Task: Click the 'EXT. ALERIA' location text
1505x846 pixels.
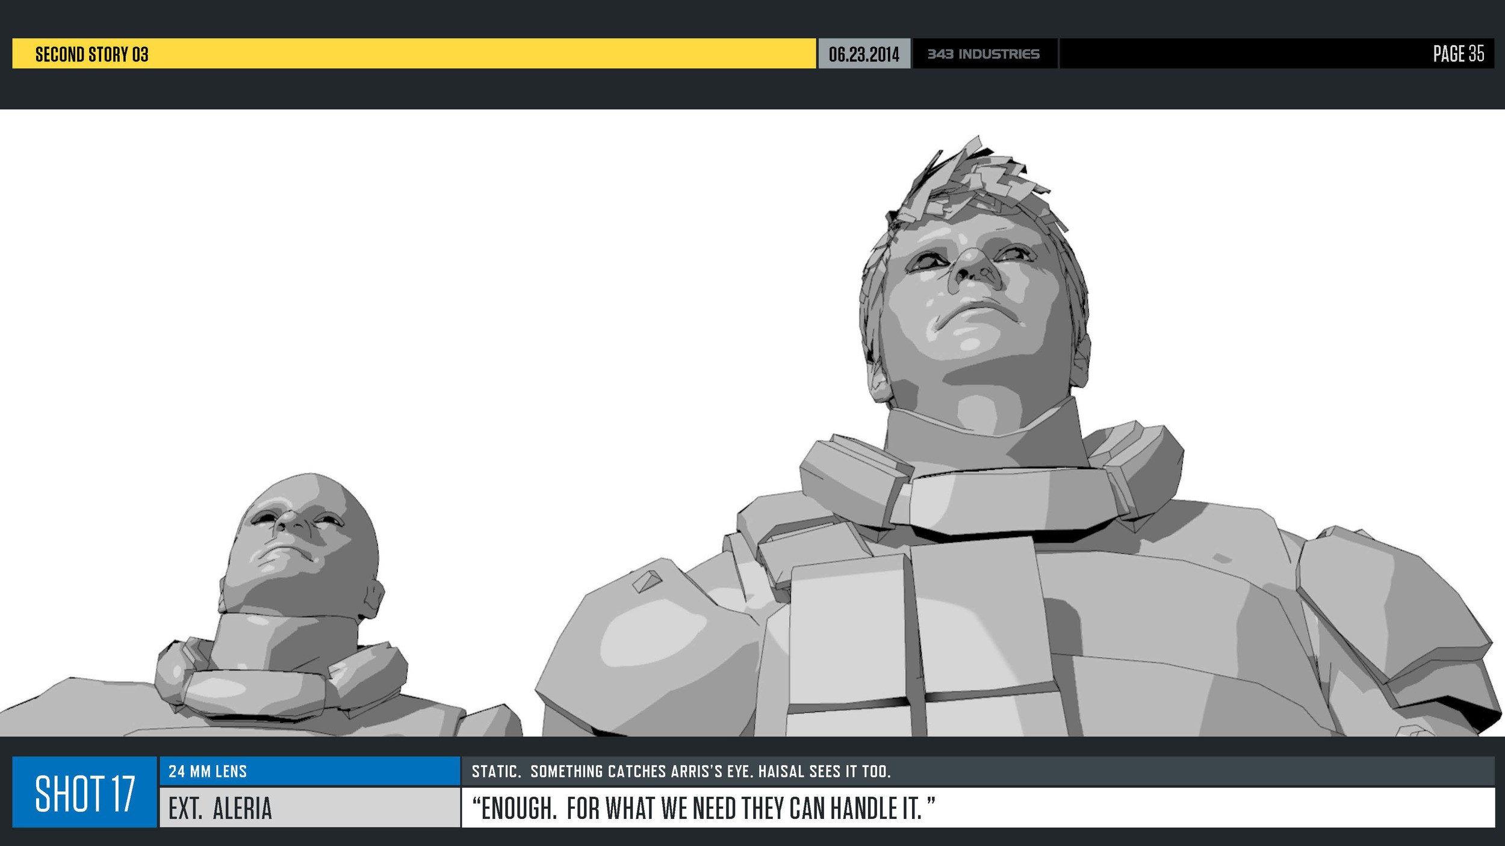Action: [x=220, y=808]
